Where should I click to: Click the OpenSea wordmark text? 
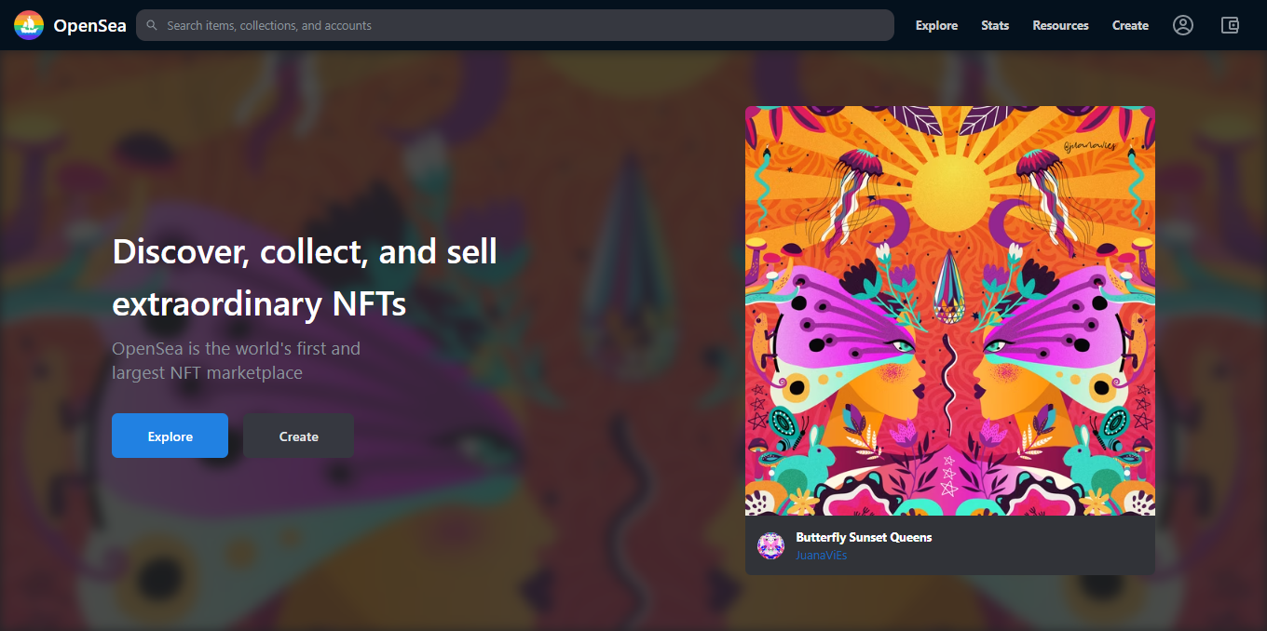pos(89,25)
